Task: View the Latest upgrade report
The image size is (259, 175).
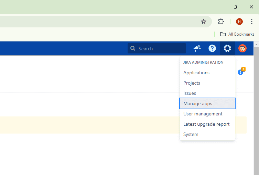Action: (x=206, y=124)
